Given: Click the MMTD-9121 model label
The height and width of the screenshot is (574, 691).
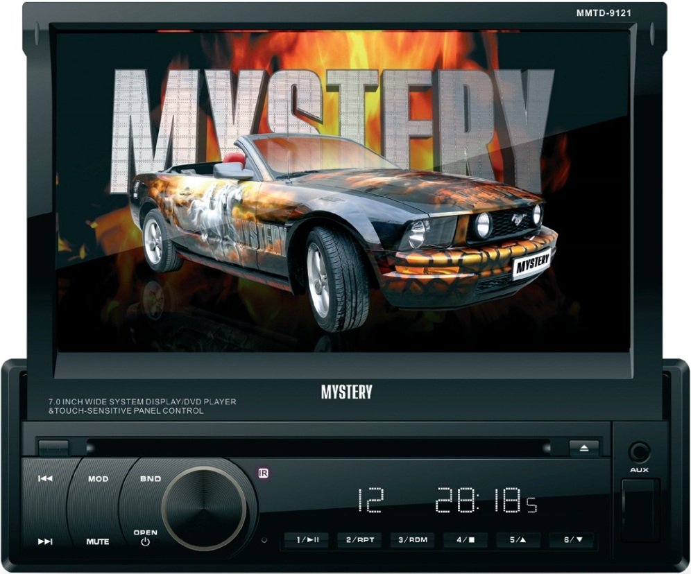Looking at the screenshot, I should [604, 12].
